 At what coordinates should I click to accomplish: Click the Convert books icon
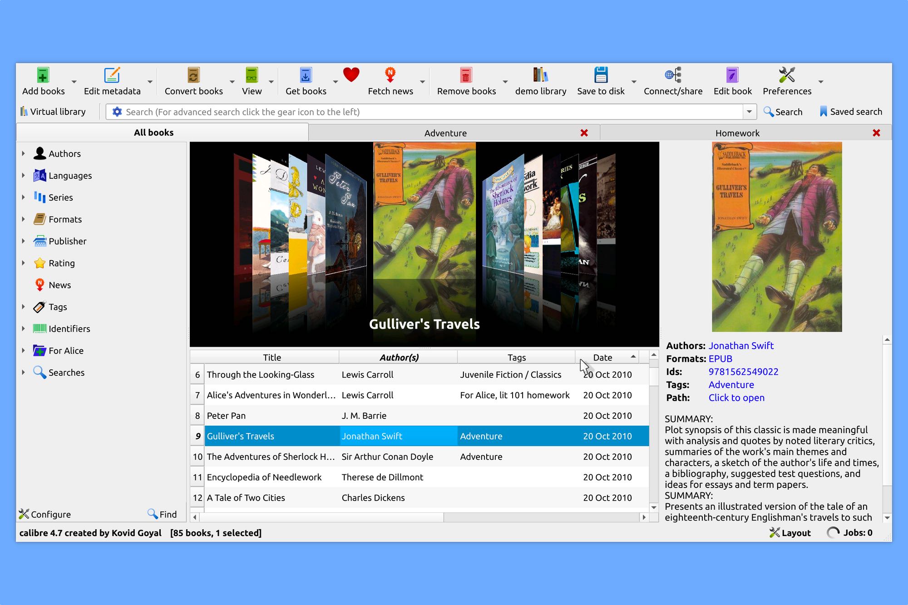pyautogui.click(x=193, y=75)
